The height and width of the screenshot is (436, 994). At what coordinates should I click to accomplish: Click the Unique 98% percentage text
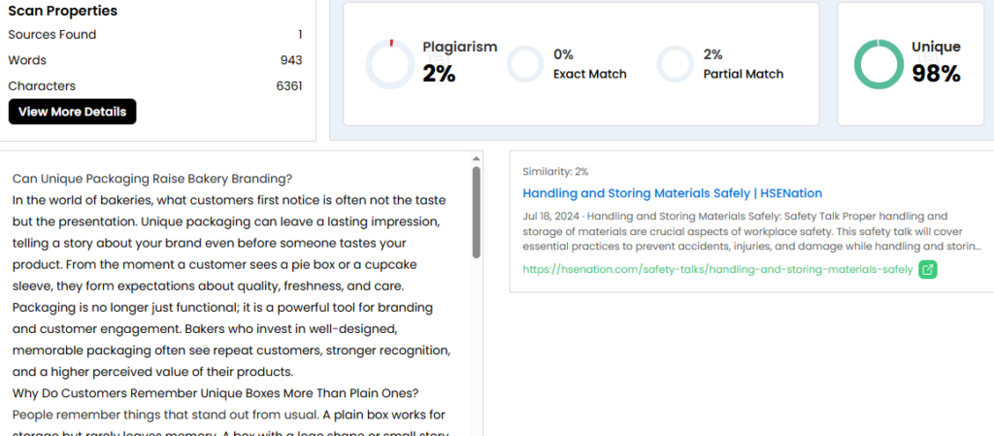[936, 74]
